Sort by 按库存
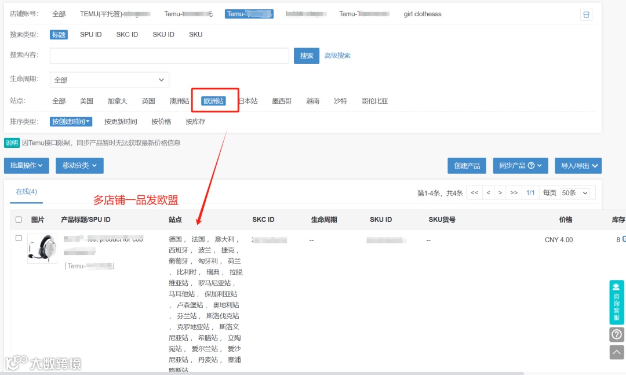This screenshot has width=626, height=375. [195, 121]
